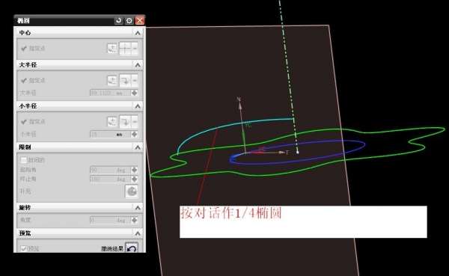Click the red sketch line in the viewport

coord(207,166)
